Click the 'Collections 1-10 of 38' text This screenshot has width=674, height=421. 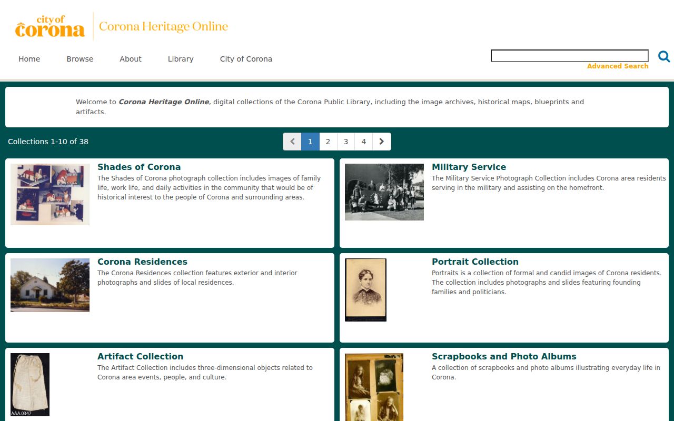tap(48, 142)
